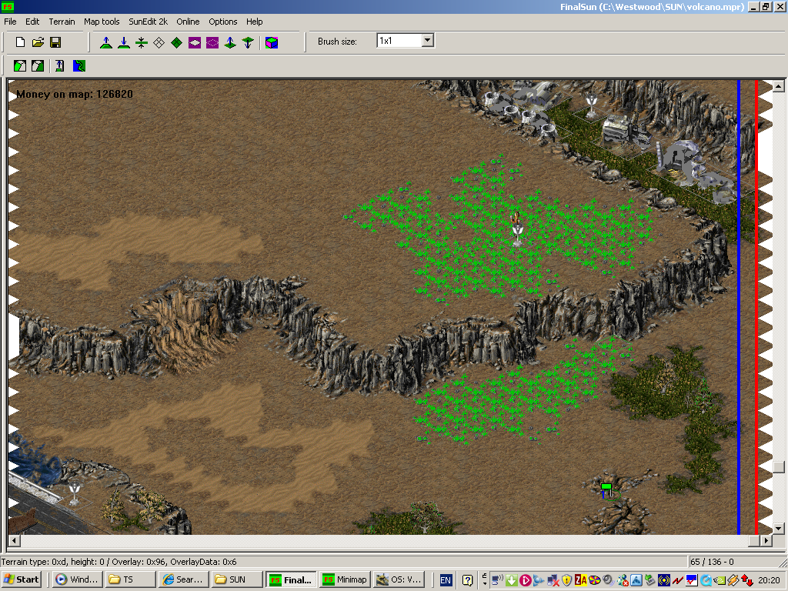788x591 pixels.
Task: Open the Brush size dropdown
Action: pyautogui.click(x=428, y=40)
